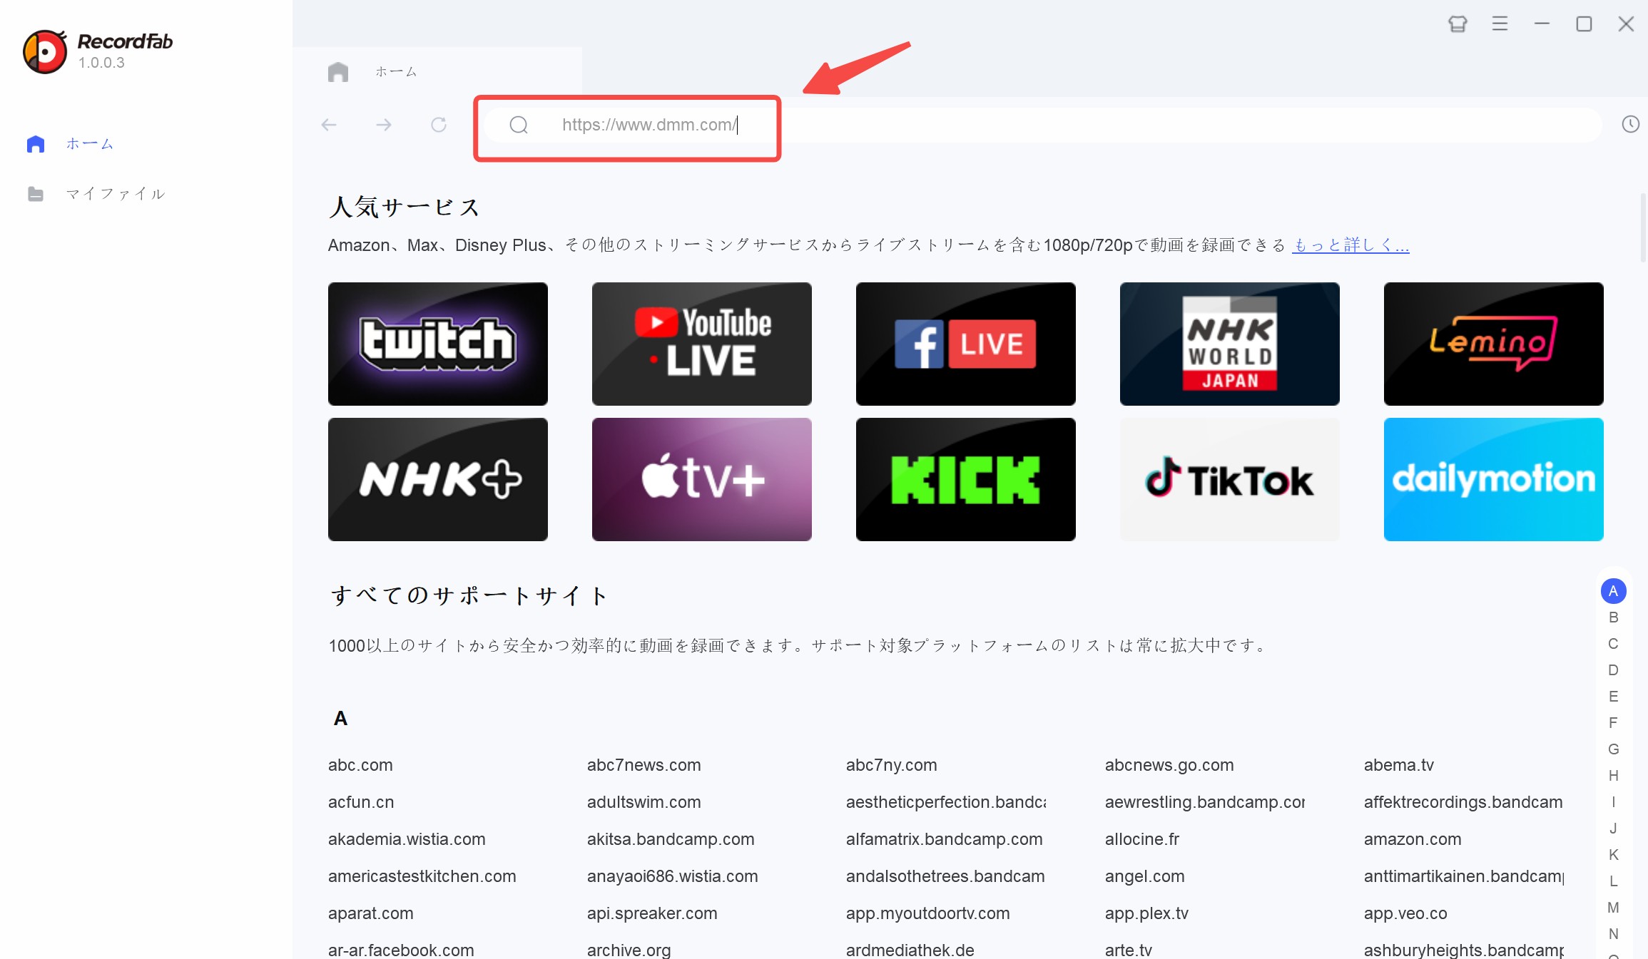Click the back navigation arrow
The width and height of the screenshot is (1648, 959).
point(329,125)
